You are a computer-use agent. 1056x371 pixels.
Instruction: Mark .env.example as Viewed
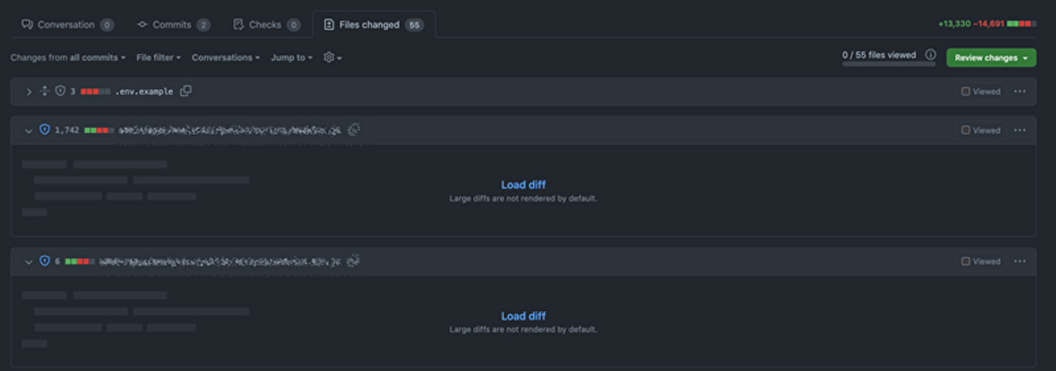(966, 92)
